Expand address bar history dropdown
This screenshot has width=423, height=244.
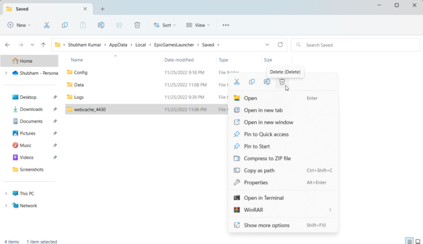267,45
